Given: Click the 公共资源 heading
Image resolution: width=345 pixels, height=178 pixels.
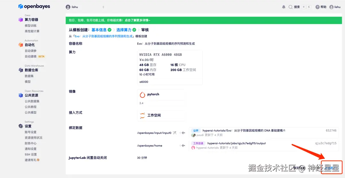Looking at the screenshot, I should point(31,95).
